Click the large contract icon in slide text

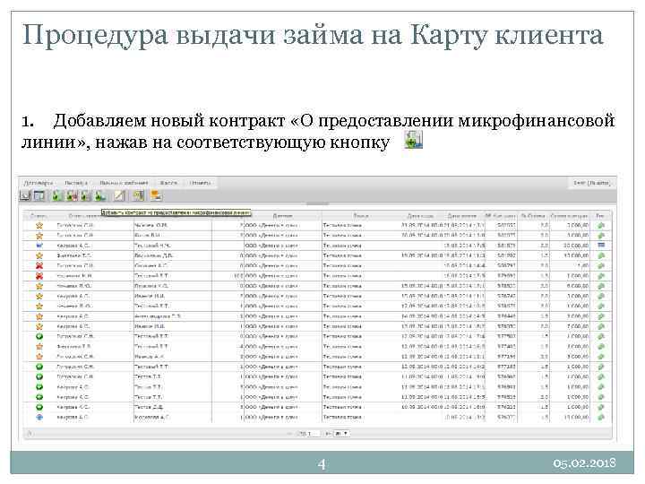[x=413, y=140]
